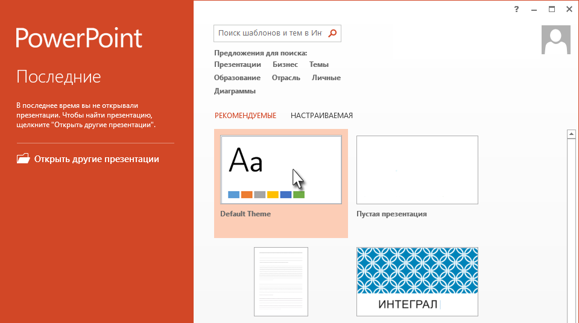This screenshot has width=579, height=323.
Task: Click the Пустая презентация label text
Action: point(391,214)
